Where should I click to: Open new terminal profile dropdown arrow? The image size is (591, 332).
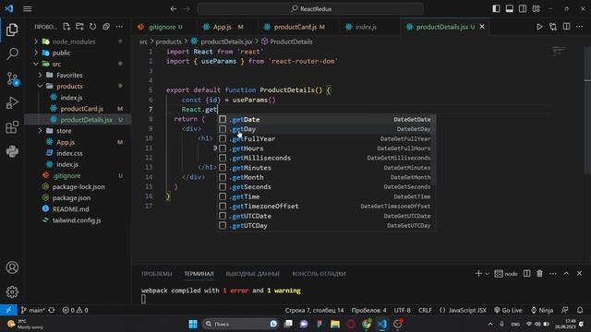[487, 274]
